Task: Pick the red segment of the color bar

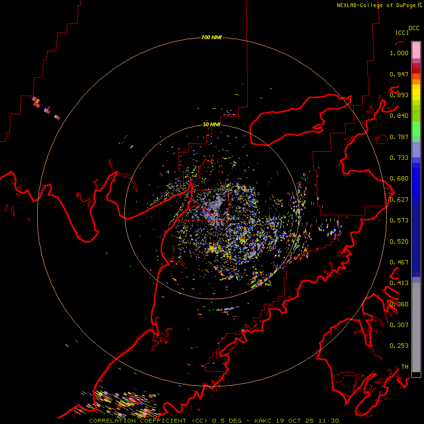Action: (x=416, y=71)
